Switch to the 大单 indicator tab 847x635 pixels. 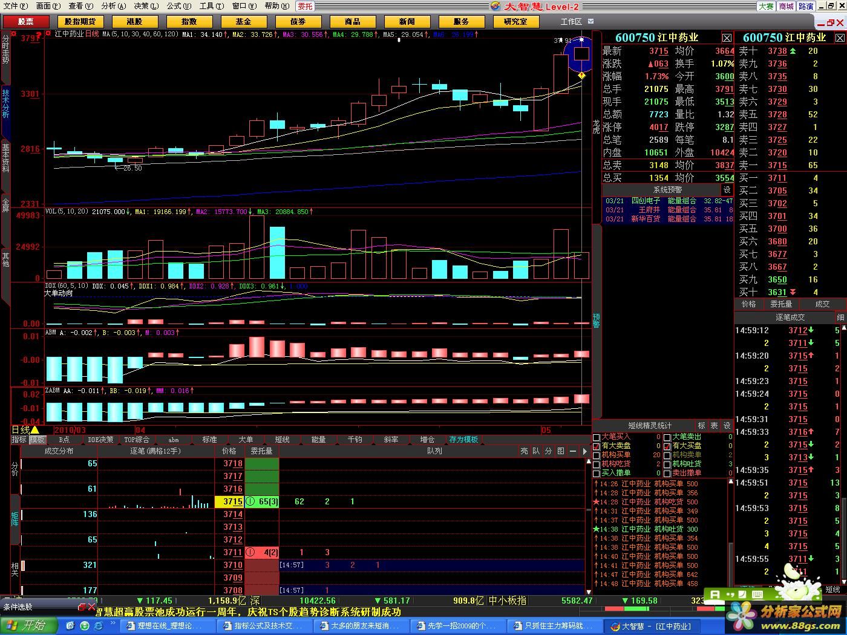pos(246,440)
